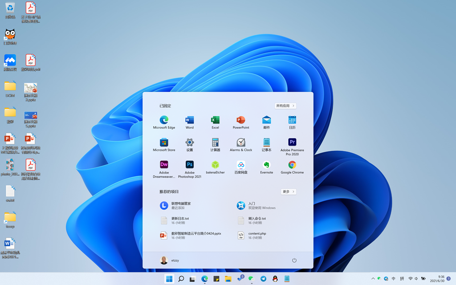Open QQ penguin icon on taskbar
The image size is (456, 285).
pos(275,279)
